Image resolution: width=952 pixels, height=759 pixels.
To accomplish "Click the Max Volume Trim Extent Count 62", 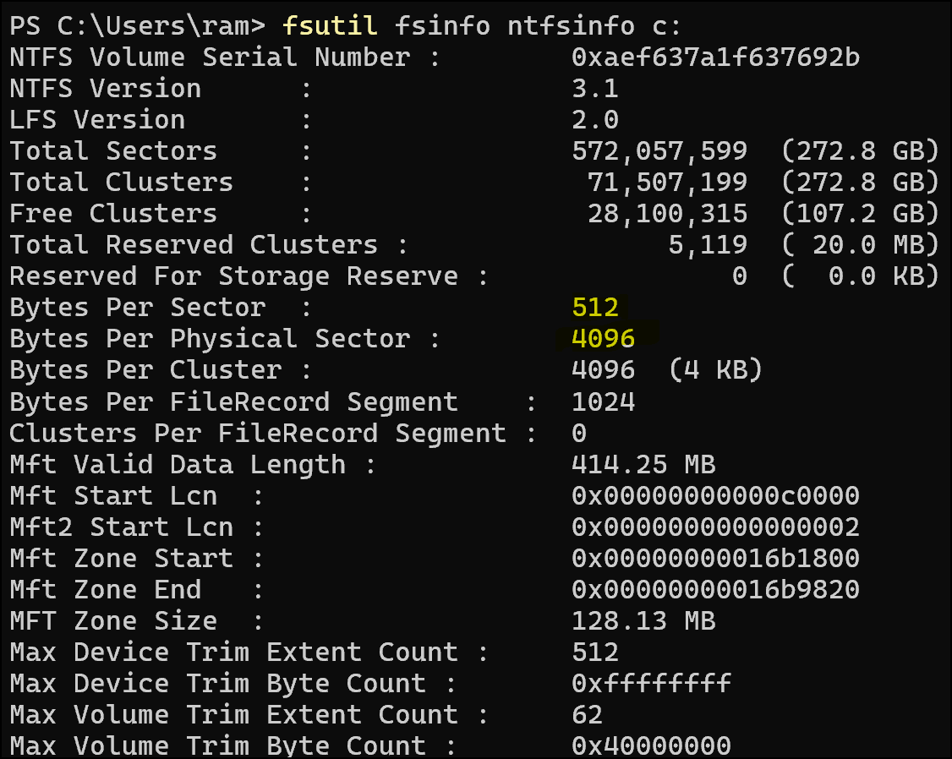I will coord(587,714).
